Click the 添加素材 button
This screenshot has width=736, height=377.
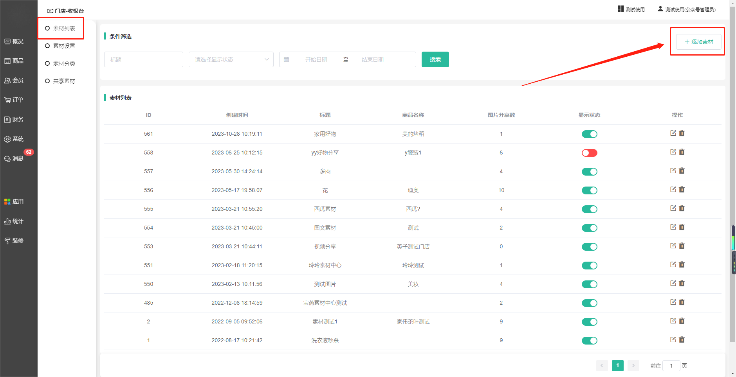(698, 42)
